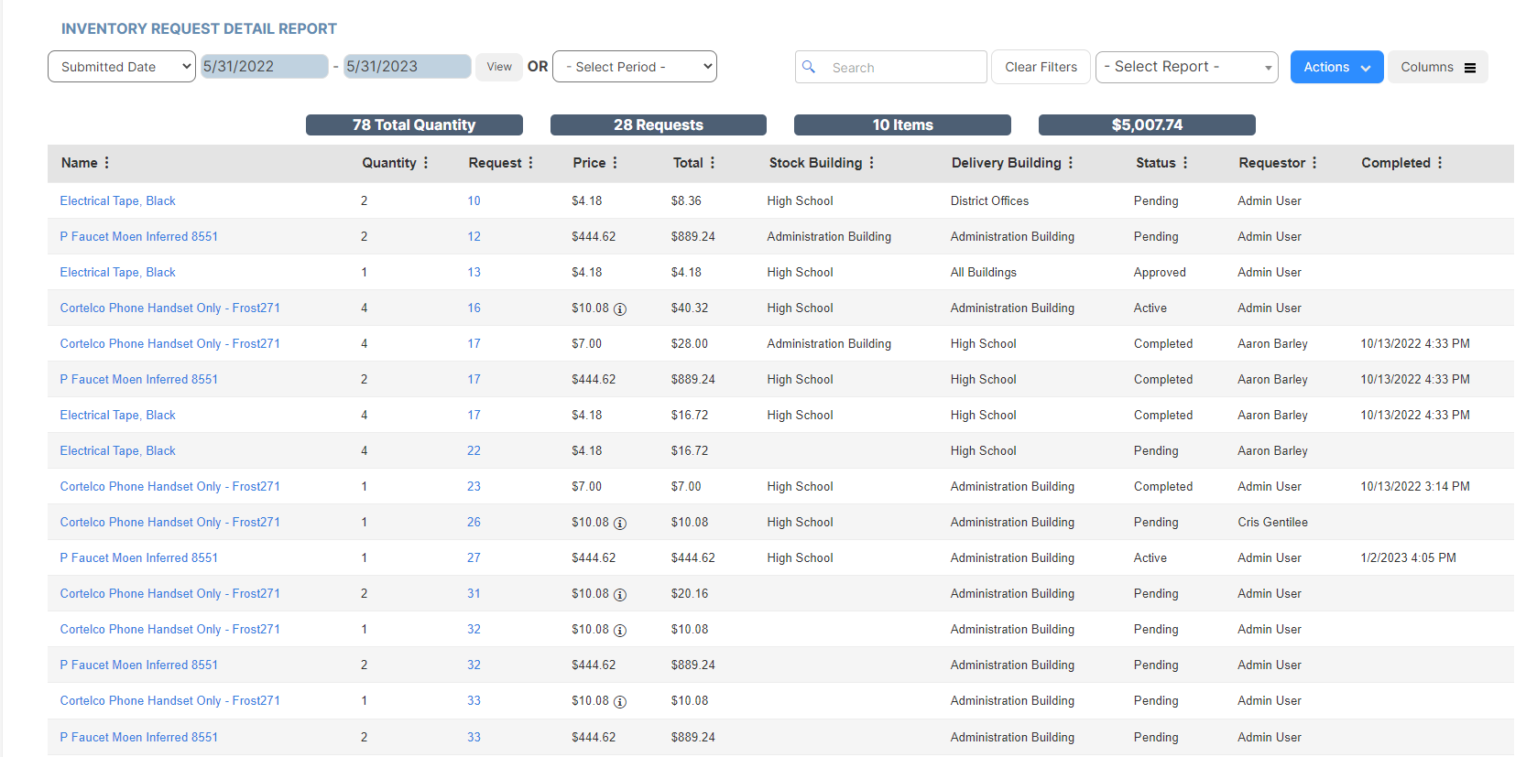Click the $5,007.74 total summary badge
This screenshot has height=757, width=1537.
(x=1147, y=124)
